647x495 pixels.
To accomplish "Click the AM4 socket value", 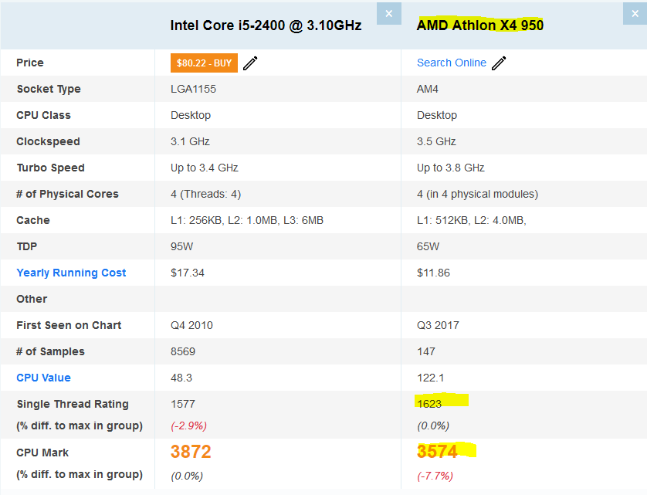I will click(428, 89).
